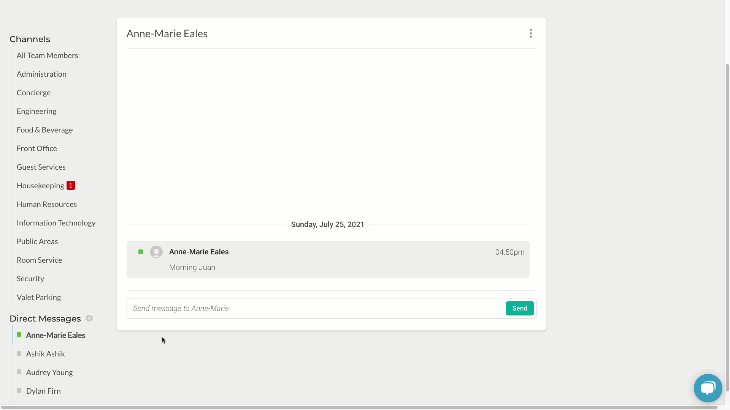Click green online status dot in message

coord(141,252)
